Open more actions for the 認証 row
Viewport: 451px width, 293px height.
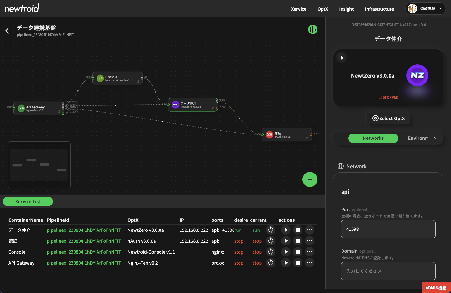pos(310,241)
